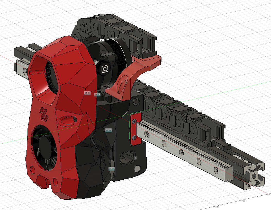This screenshot has width=271, height=210.
Task: Select the joint glyph beside the black screw boss
Action: (x=97, y=94)
